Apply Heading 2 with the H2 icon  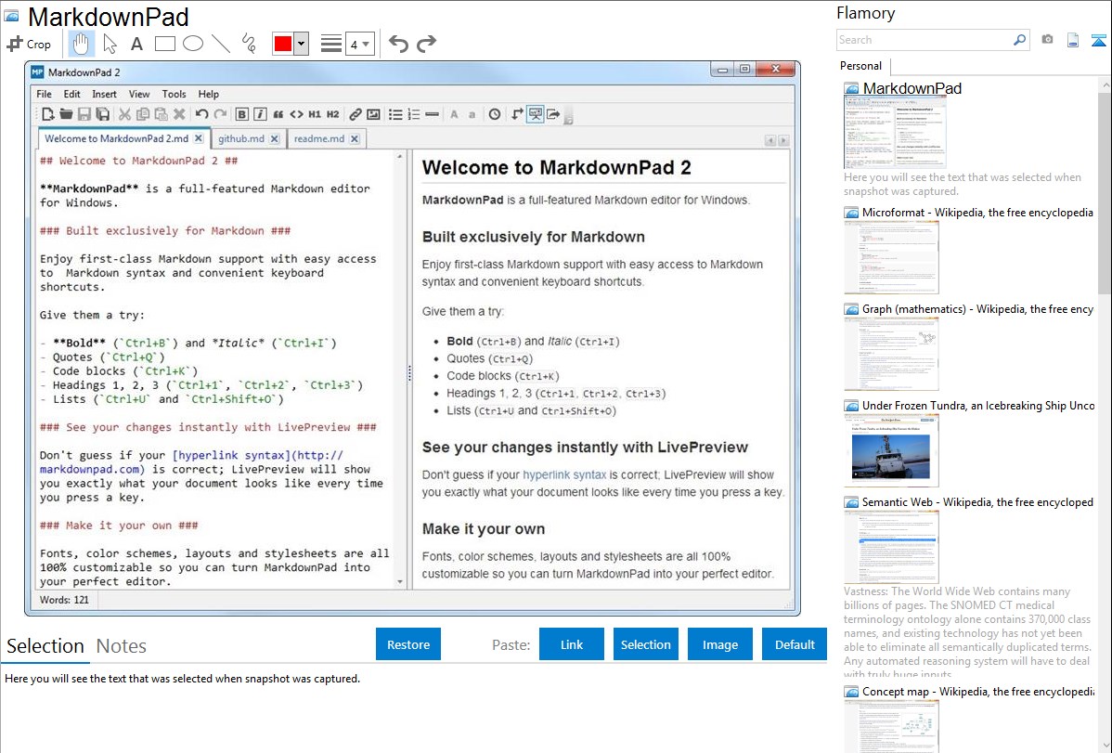coord(332,114)
